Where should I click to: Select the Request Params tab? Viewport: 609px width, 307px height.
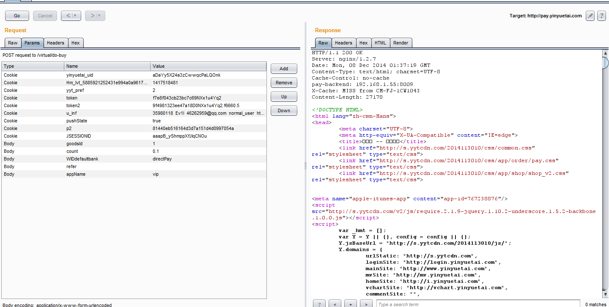tap(32, 43)
